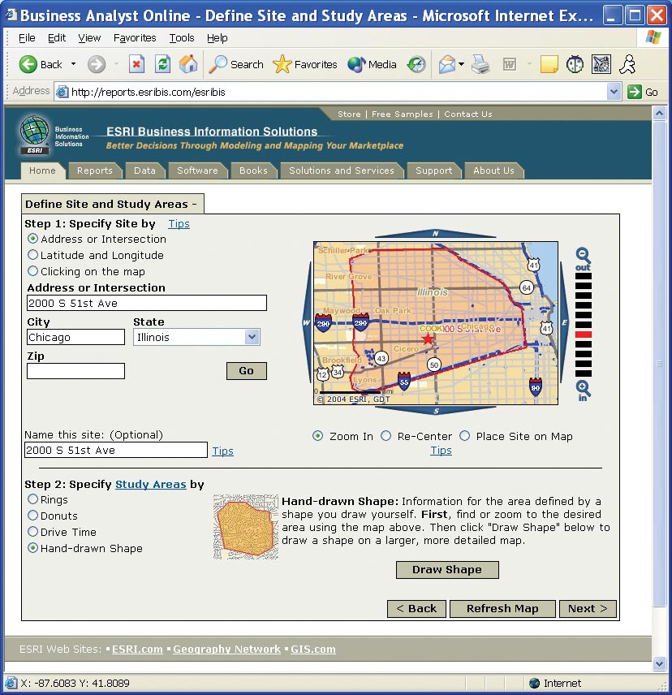This screenshot has height=695, width=672.
Task: Open the History clock icon
Action: tap(416, 65)
